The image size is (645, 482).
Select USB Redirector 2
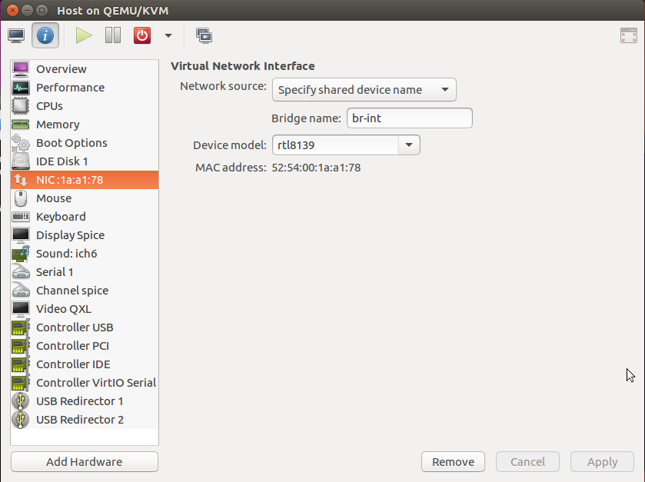[85, 420]
